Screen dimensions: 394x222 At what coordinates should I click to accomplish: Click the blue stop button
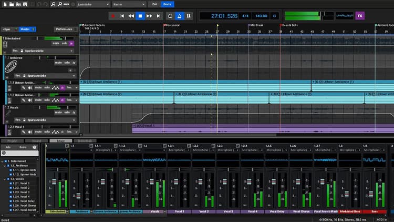pos(140,16)
